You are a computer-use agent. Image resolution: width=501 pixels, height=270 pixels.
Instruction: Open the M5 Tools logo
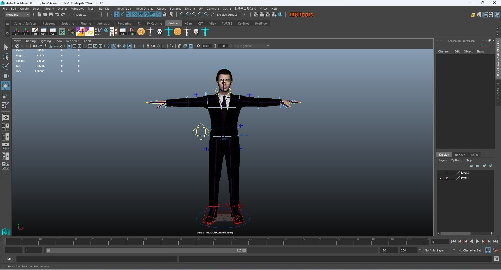click(301, 15)
